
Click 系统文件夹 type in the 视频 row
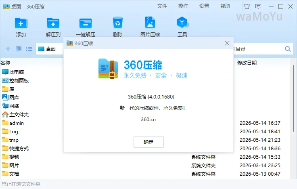click(x=203, y=157)
